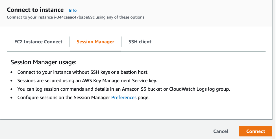Click the 'AWS Key Management Service key' bullet
Screen dimensions: 276x139
click(x=87, y=81)
